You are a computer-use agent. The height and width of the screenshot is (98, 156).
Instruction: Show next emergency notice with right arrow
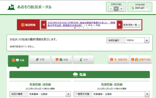120,25
